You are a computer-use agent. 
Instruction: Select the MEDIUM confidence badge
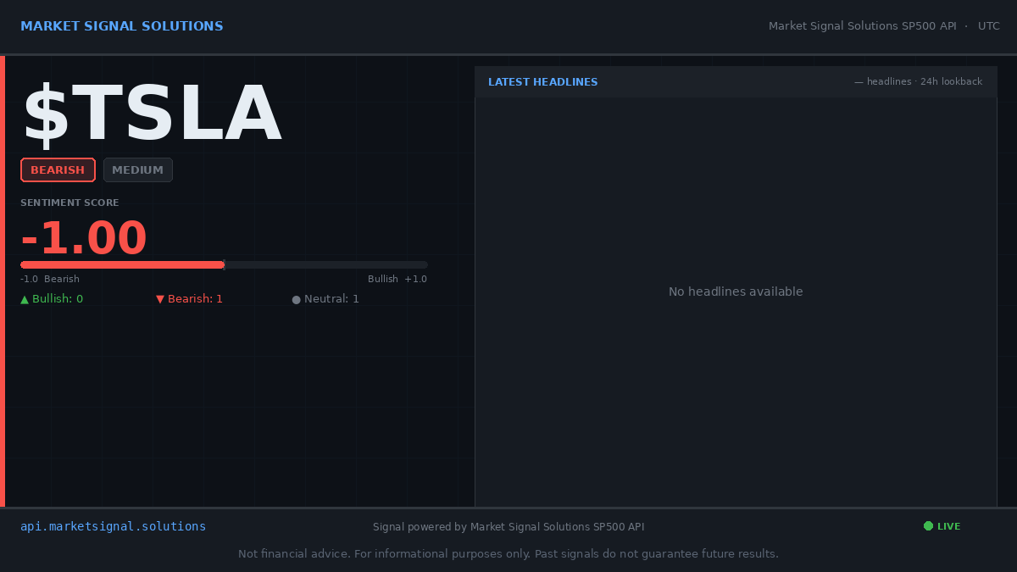138,169
